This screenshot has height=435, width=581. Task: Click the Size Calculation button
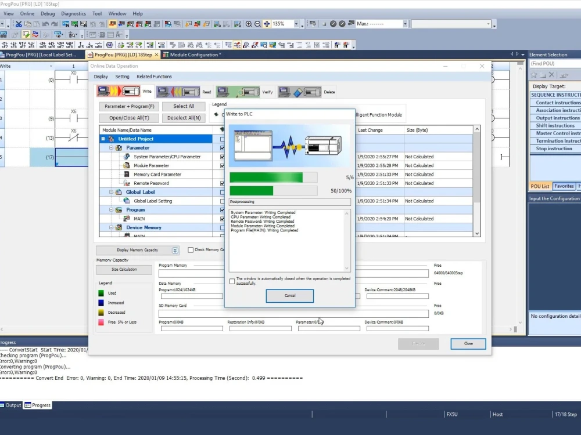pyautogui.click(x=124, y=270)
